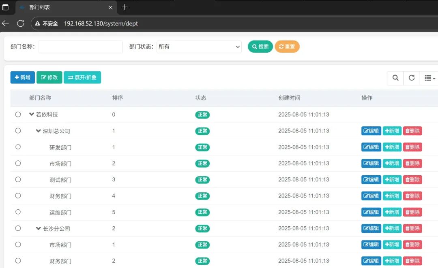Delete the 长沙分公司 row

(412, 228)
